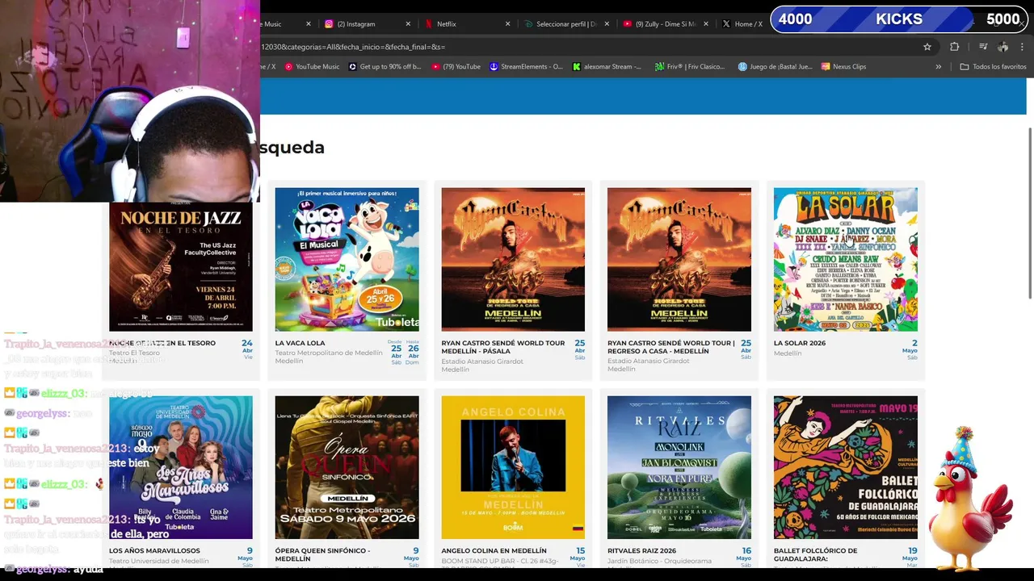1034x581 pixels.
Task: Open the Ballet Folclórico de Guadalajara poster
Action: tap(846, 467)
